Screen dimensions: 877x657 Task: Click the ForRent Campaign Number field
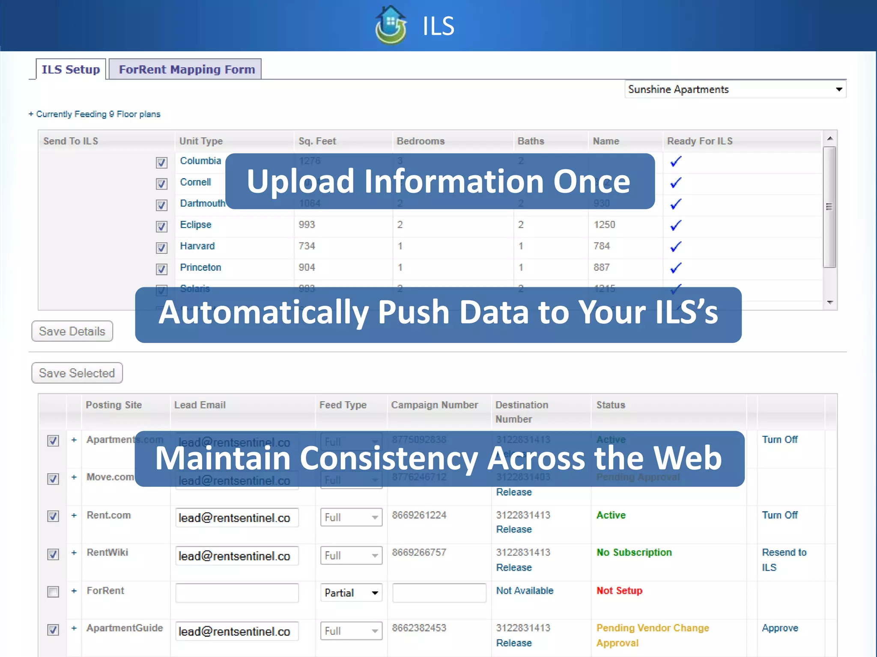pos(439,593)
